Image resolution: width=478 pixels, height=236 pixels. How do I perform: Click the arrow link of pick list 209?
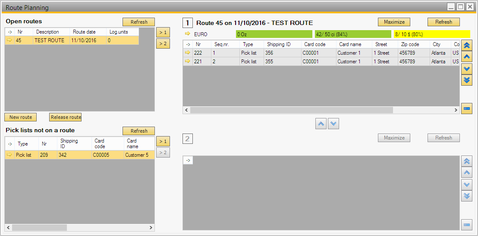10,155
